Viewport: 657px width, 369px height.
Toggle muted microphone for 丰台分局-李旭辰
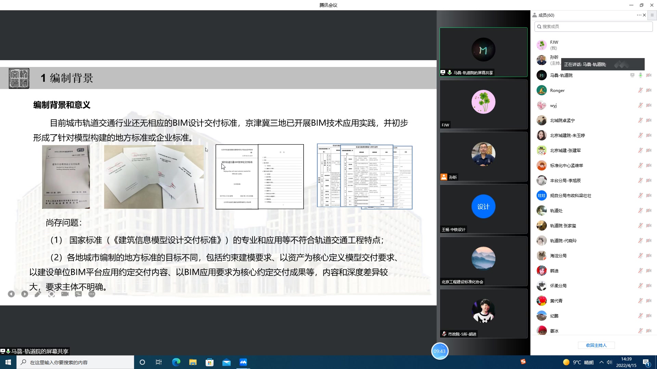[x=640, y=180]
